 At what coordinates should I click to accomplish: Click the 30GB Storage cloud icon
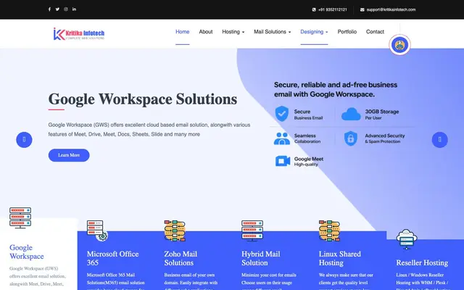click(x=351, y=115)
